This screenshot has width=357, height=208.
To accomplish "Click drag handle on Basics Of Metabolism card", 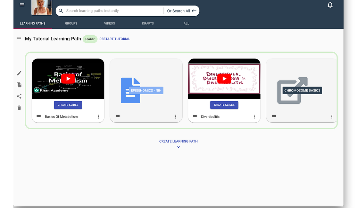I will click(39, 116).
